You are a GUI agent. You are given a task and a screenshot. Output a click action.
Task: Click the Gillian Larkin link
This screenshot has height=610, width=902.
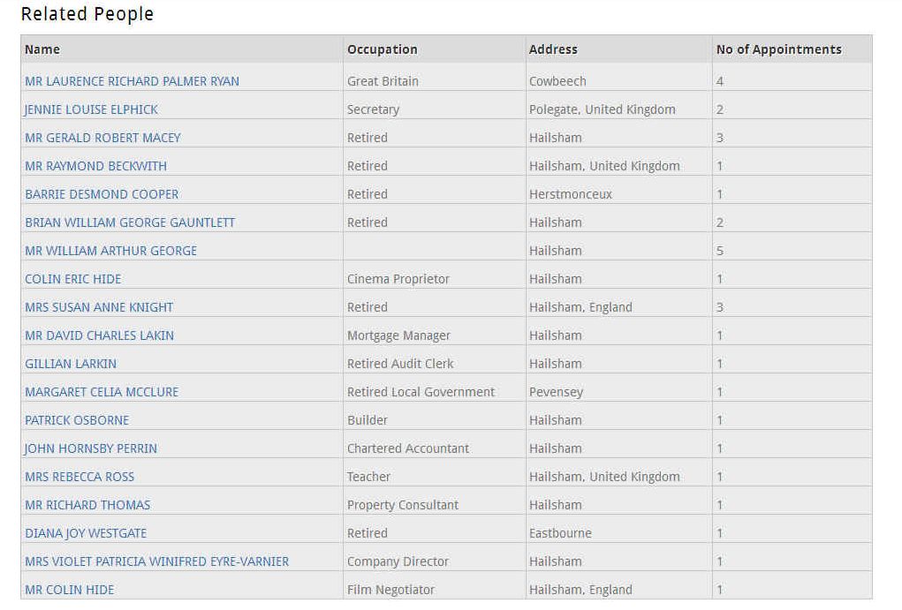coord(70,364)
